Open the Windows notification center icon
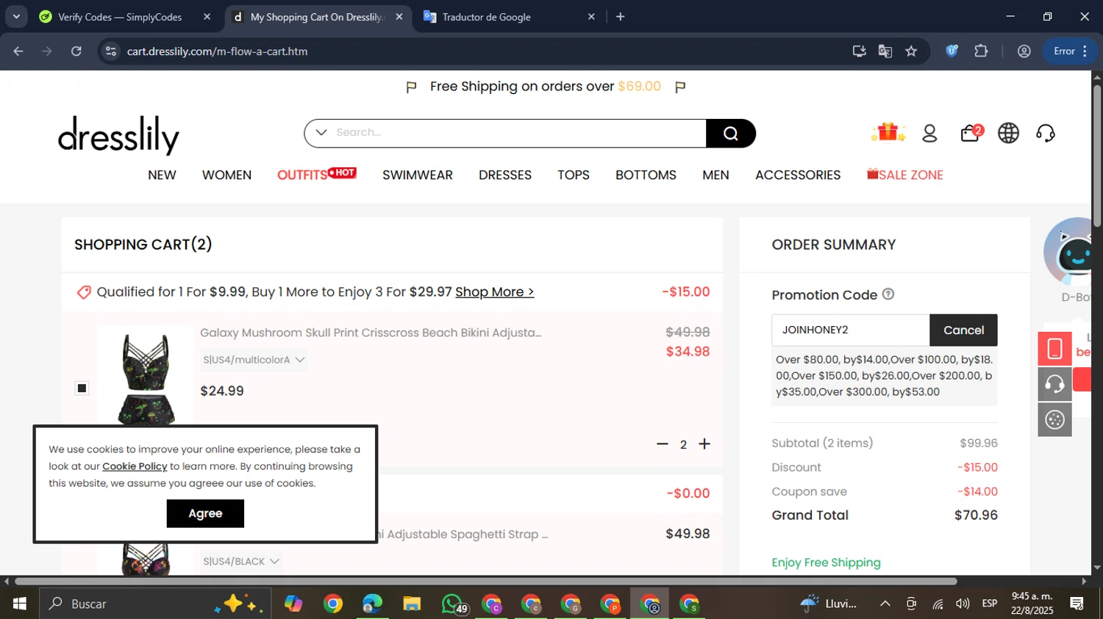1103x619 pixels. pos(1077,604)
